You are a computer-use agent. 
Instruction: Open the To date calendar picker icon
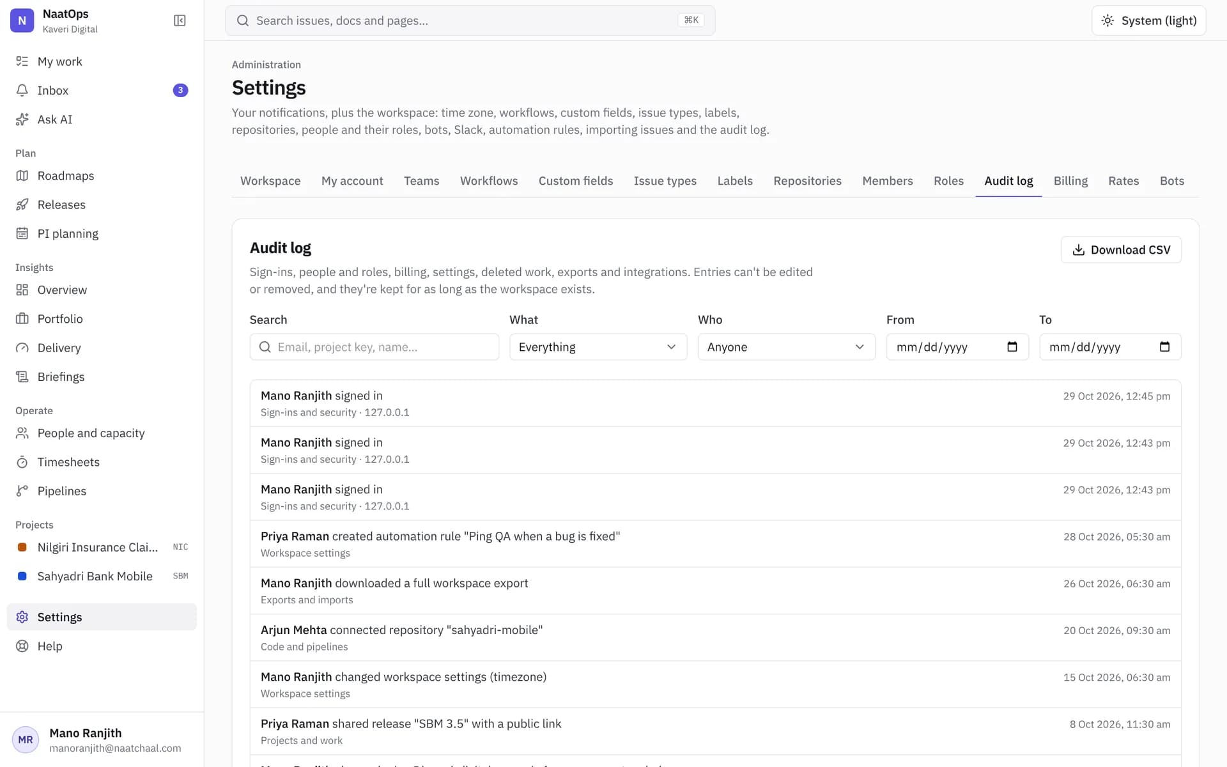click(x=1164, y=346)
